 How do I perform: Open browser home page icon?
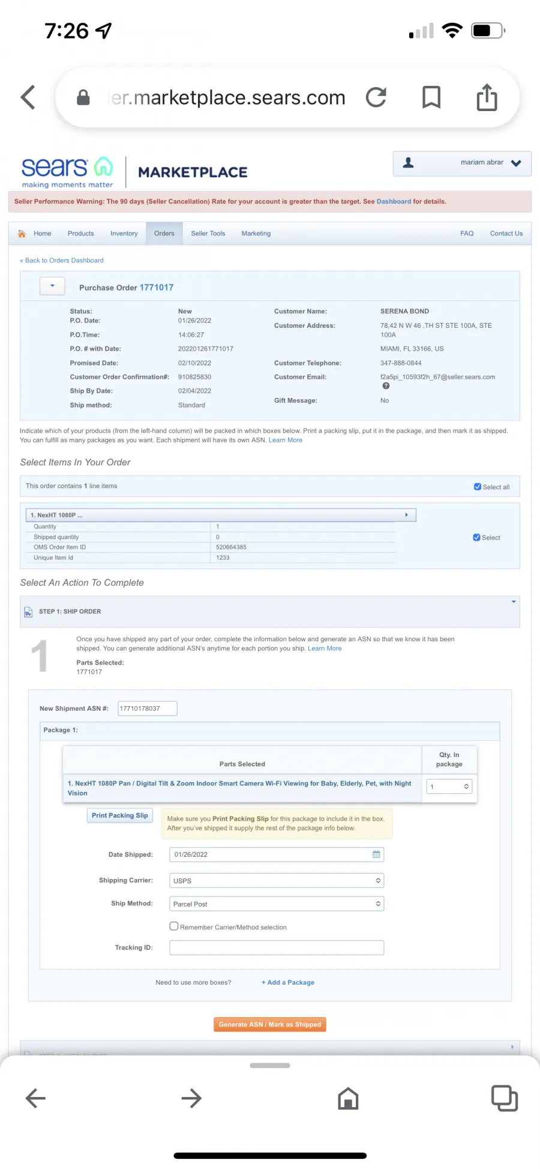(x=348, y=1098)
